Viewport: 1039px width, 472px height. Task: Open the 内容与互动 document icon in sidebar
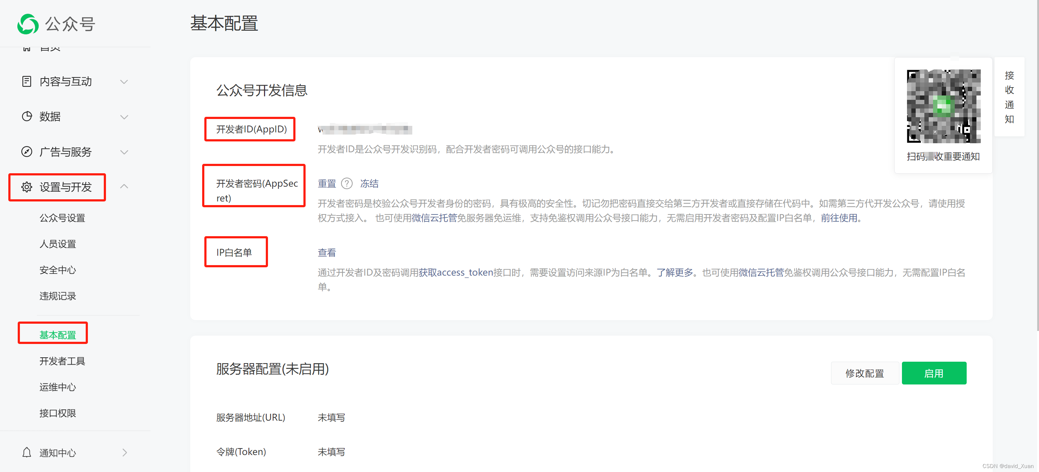26,81
